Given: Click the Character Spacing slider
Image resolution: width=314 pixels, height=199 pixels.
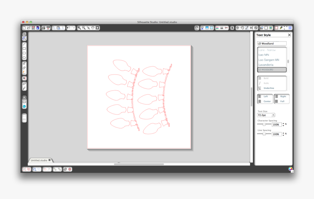Looking at the screenshot, I should tap(264, 124).
